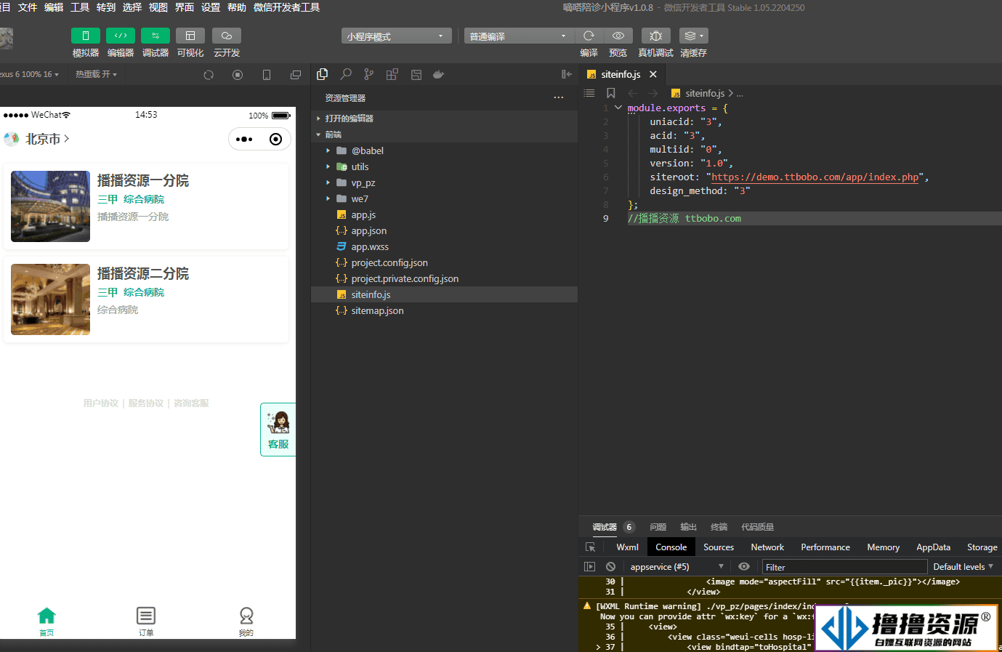Switch to the 问题 panel tab

point(658,527)
